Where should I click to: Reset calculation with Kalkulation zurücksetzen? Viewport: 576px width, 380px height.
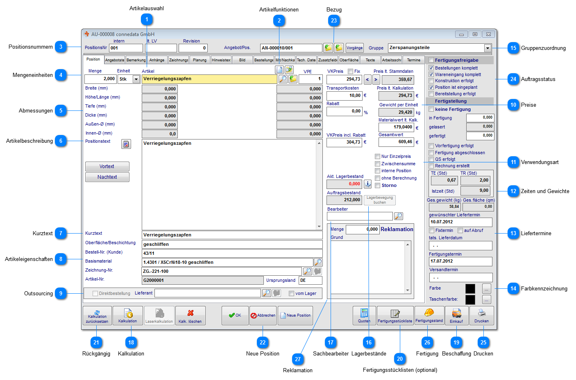tap(97, 316)
